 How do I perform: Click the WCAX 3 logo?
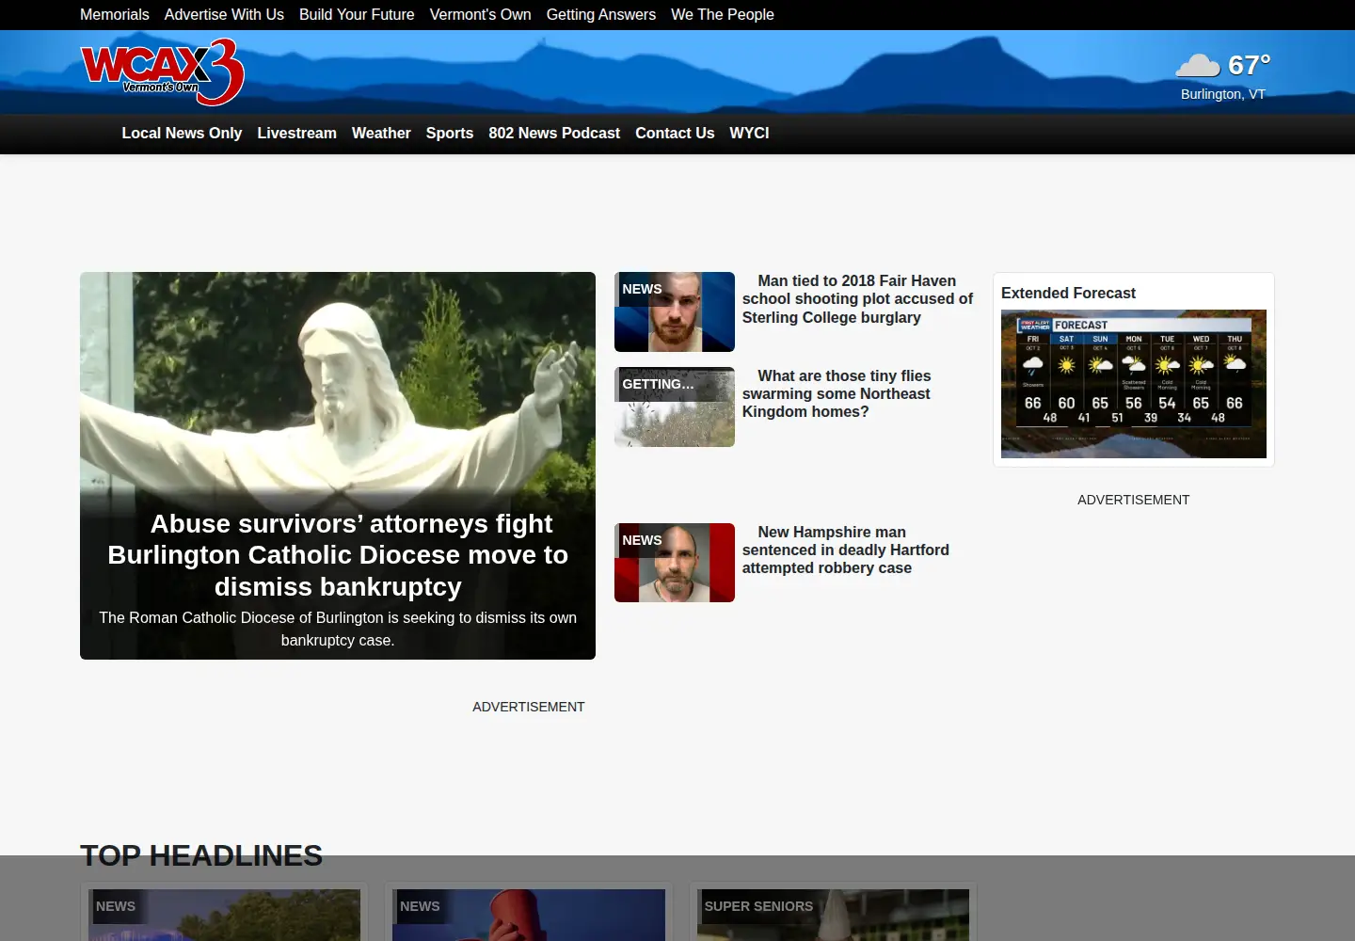[x=162, y=72]
